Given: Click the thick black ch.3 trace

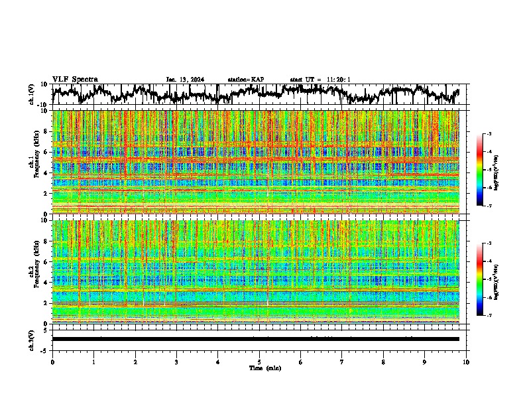Looking at the screenshot, I should coord(256,339).
